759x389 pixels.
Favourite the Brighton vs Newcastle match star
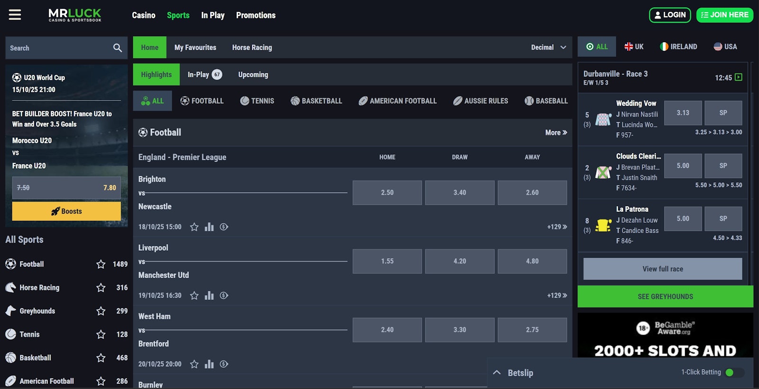(x=194, y=227)
